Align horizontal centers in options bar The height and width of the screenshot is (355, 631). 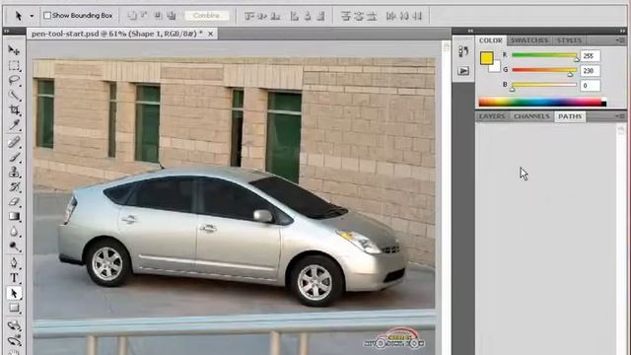tap(308, 16)
